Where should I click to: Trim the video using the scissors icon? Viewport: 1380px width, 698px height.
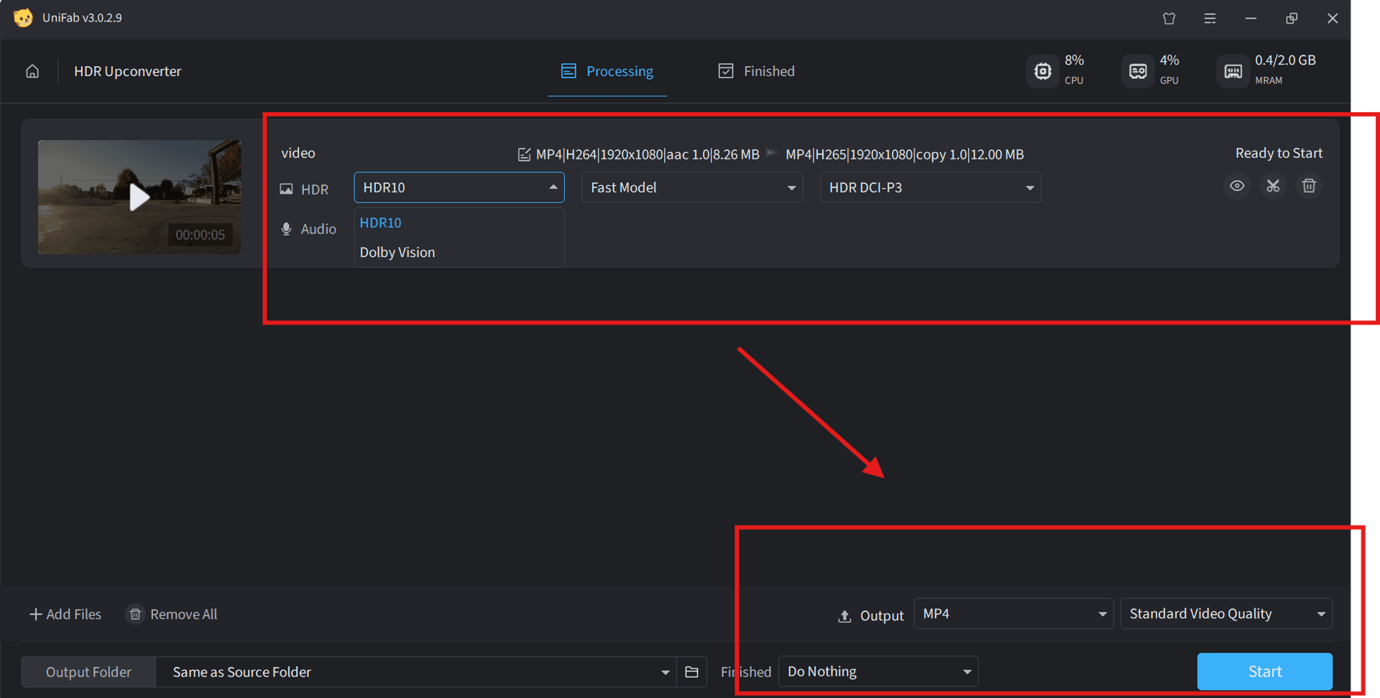1273,186
